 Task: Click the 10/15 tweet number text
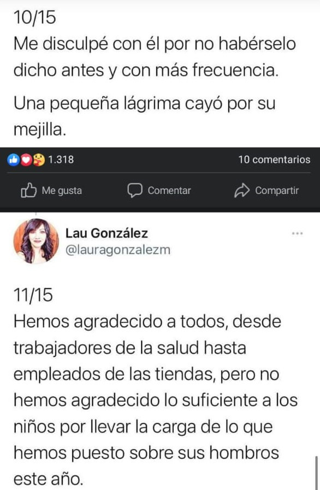(x=35, y=17)
